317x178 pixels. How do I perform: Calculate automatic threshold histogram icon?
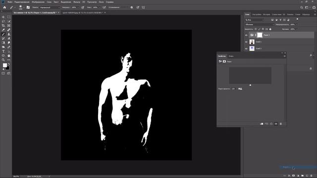pos(240,89)
